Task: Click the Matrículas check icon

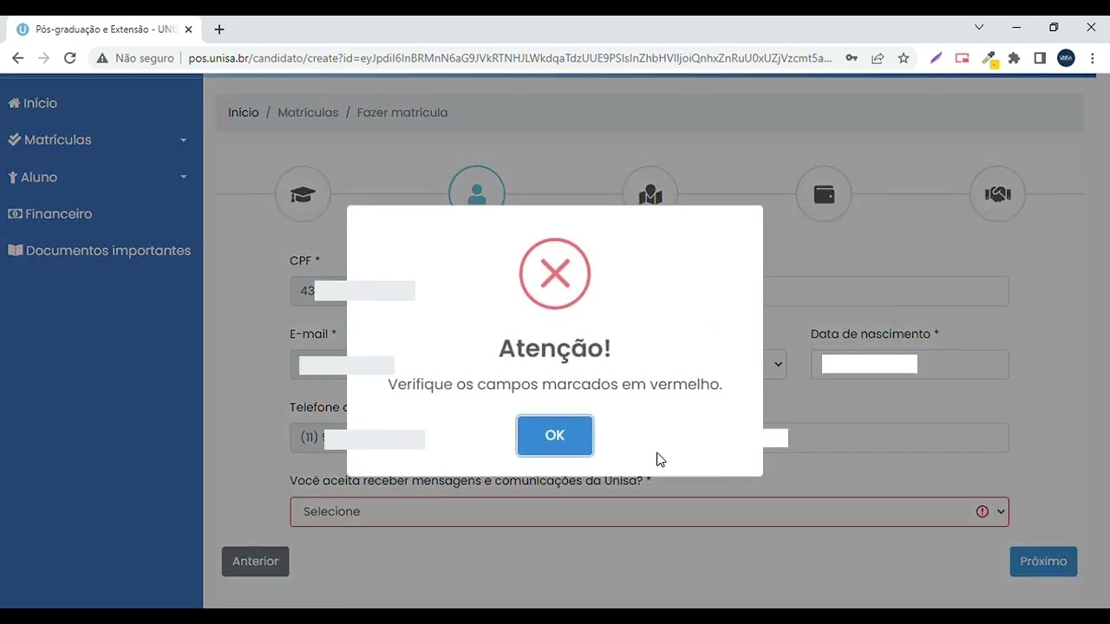Action: [15, 140]
